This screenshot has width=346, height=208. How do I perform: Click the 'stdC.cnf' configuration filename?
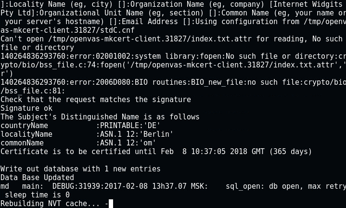pos(117,30)
